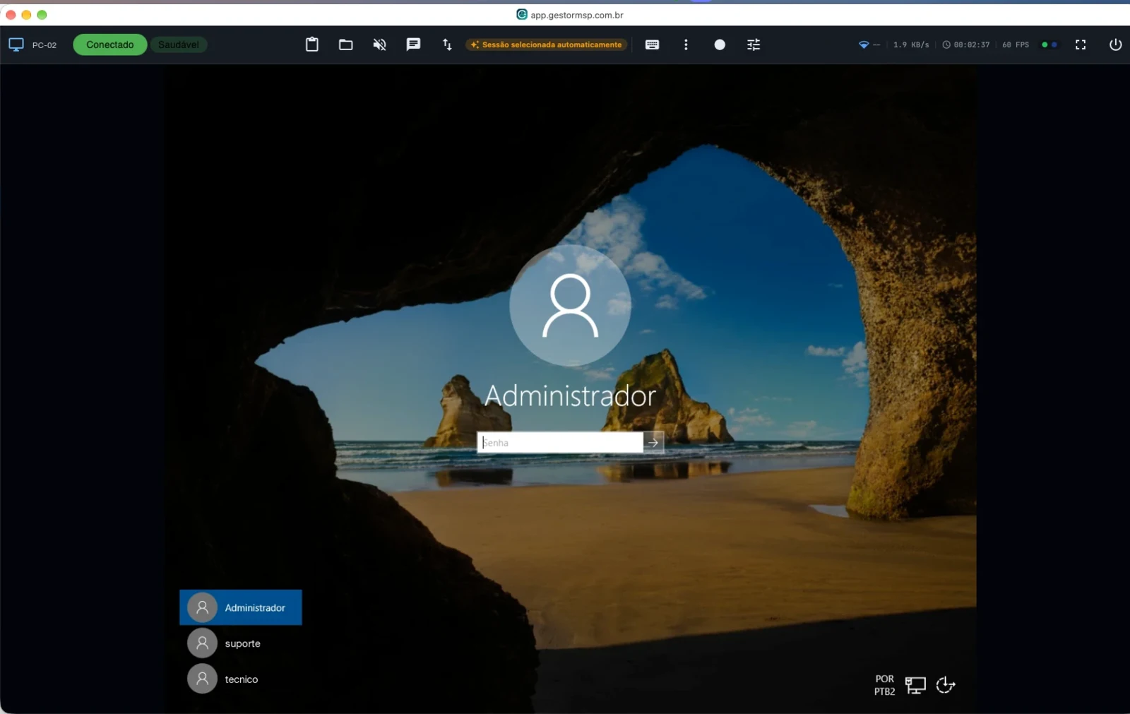Image resolution: width=1130 pixels, height=714 pixels.
Task: Click the large Administrador profile picture
Action: pyautogui.click(x=570, y=305)
